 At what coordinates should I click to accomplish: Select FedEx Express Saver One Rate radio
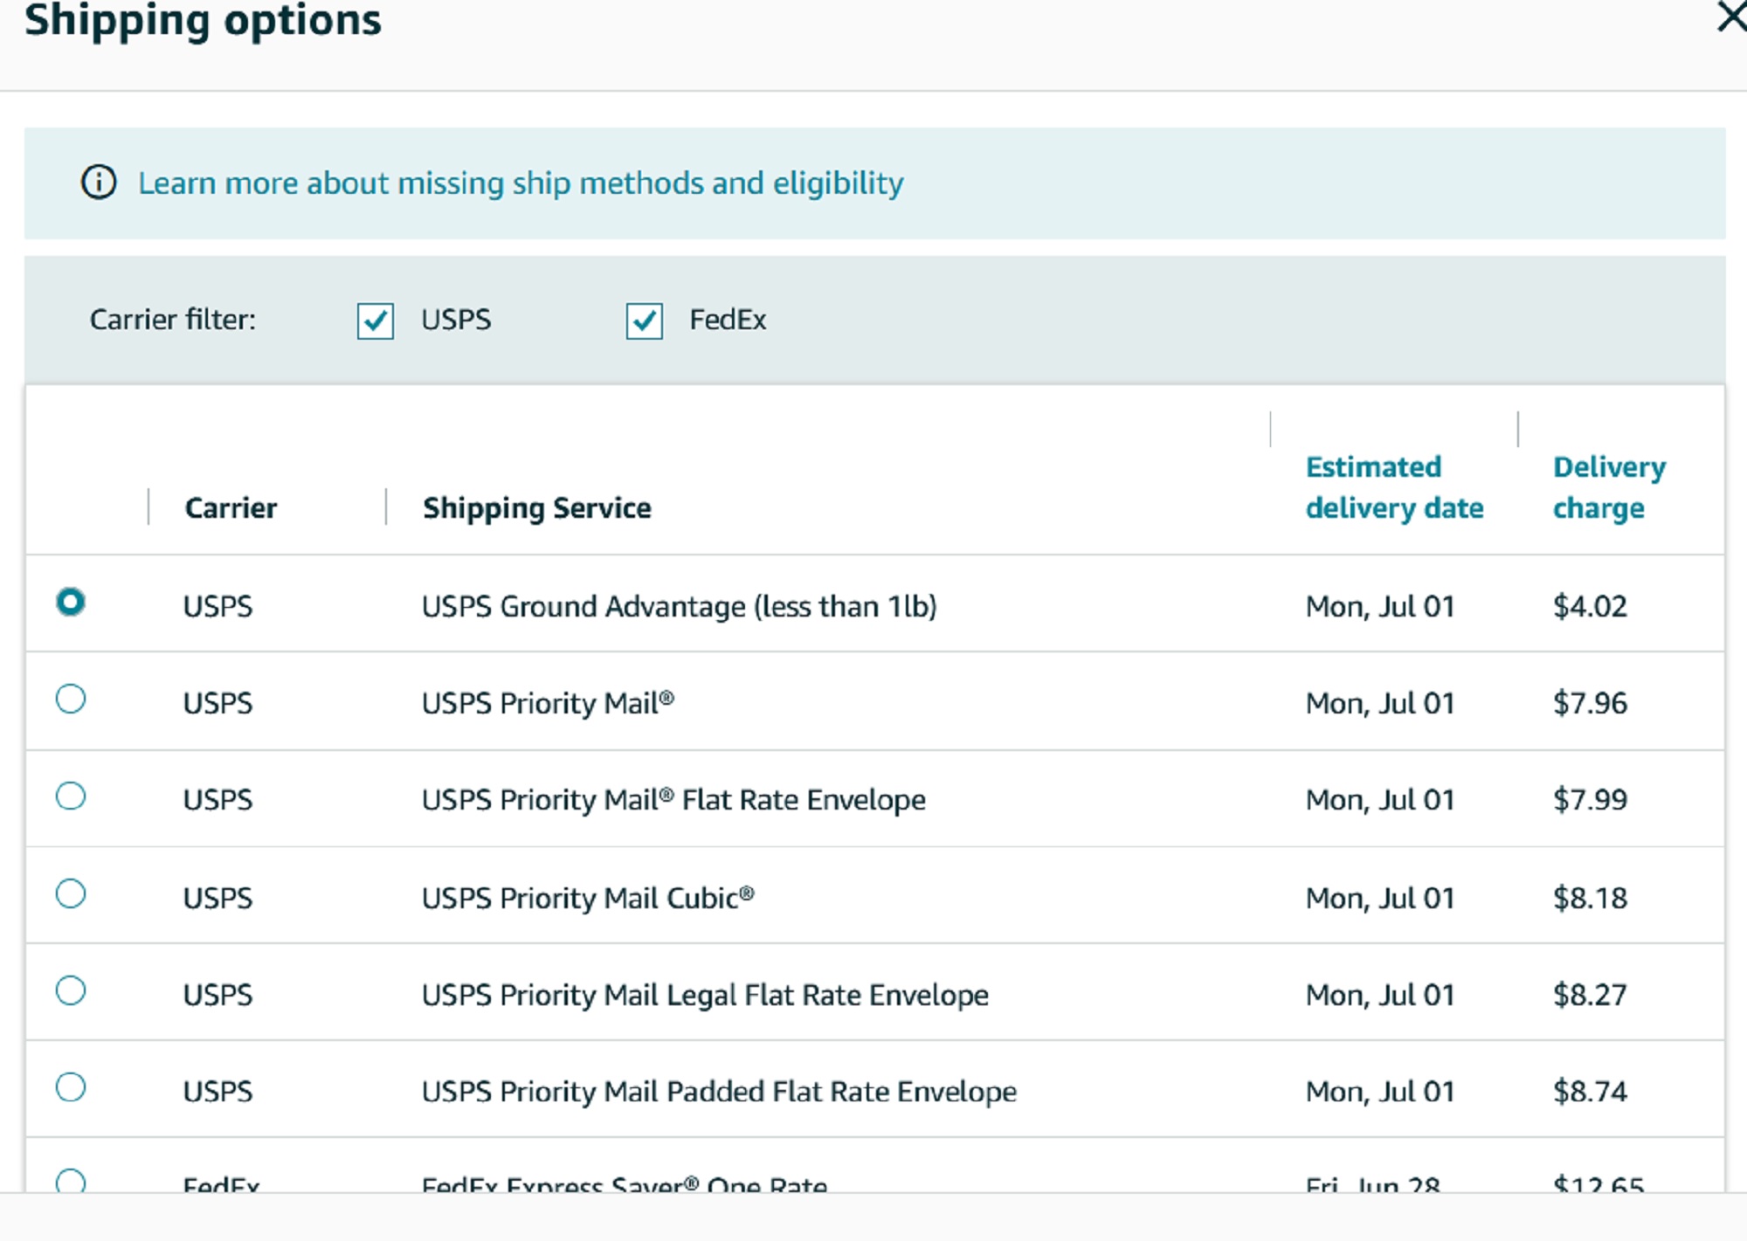71,1182
